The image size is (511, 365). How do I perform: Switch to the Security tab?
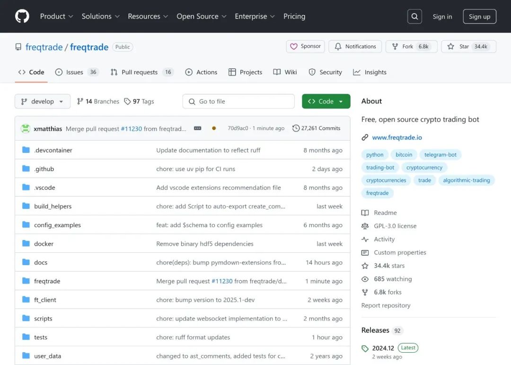click(325, 72)
